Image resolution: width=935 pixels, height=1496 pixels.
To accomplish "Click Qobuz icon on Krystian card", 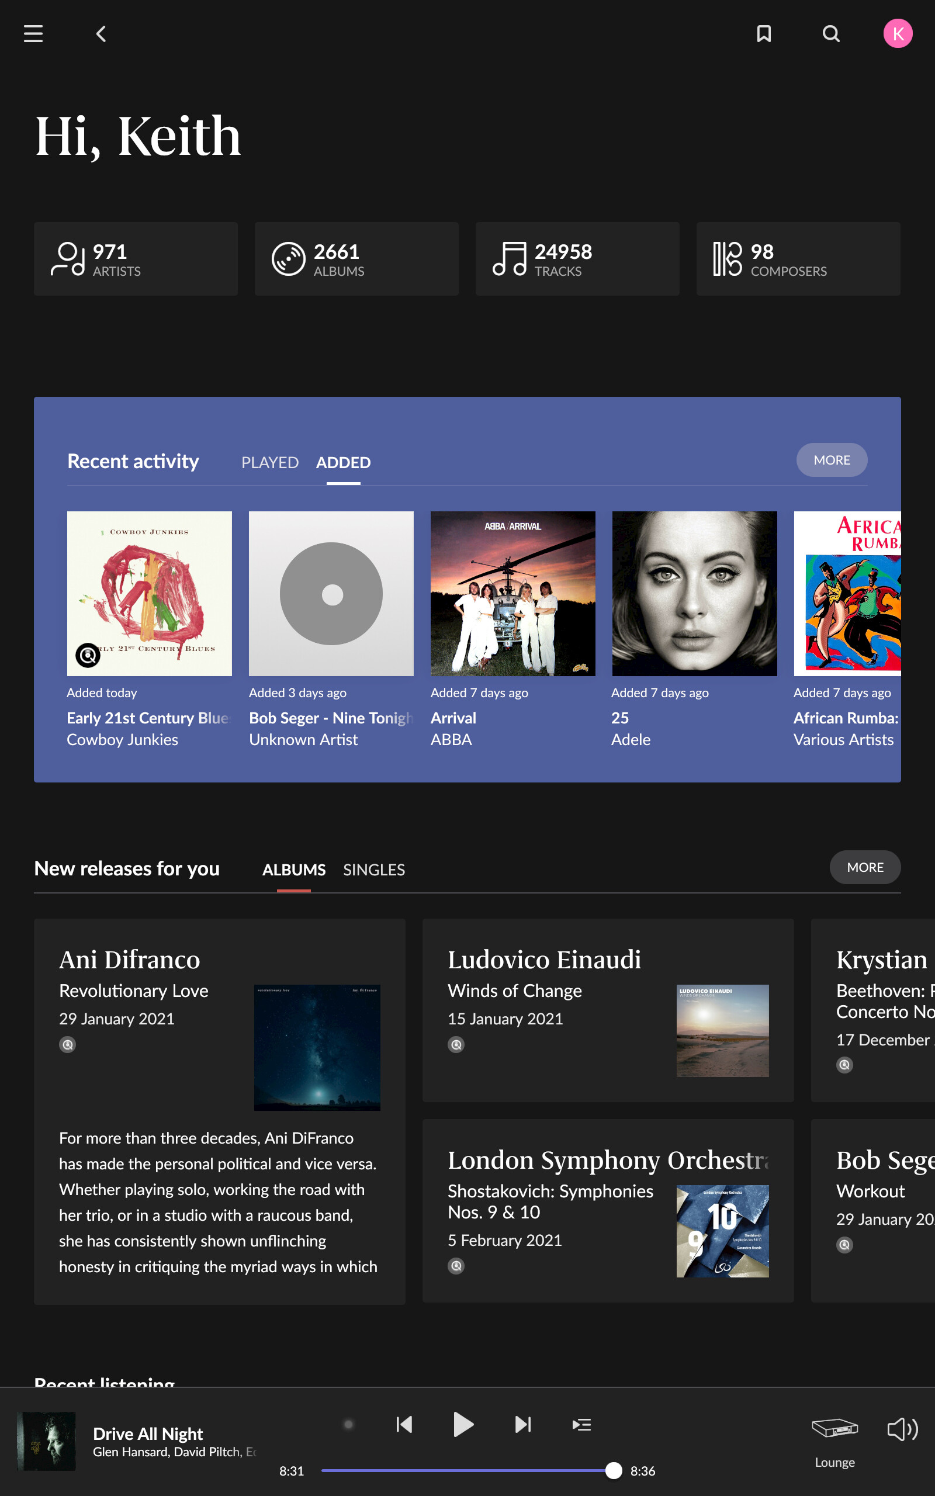I will pos(845,1065).
